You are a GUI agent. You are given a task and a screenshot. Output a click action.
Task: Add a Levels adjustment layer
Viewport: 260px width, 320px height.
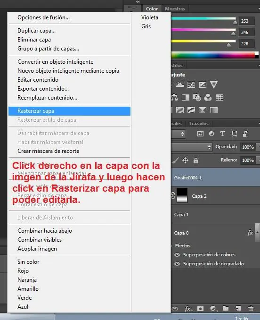point(180,84)
